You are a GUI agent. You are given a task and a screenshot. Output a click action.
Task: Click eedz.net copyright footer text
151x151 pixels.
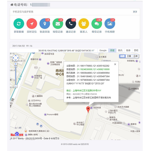[x=75, y=144]
